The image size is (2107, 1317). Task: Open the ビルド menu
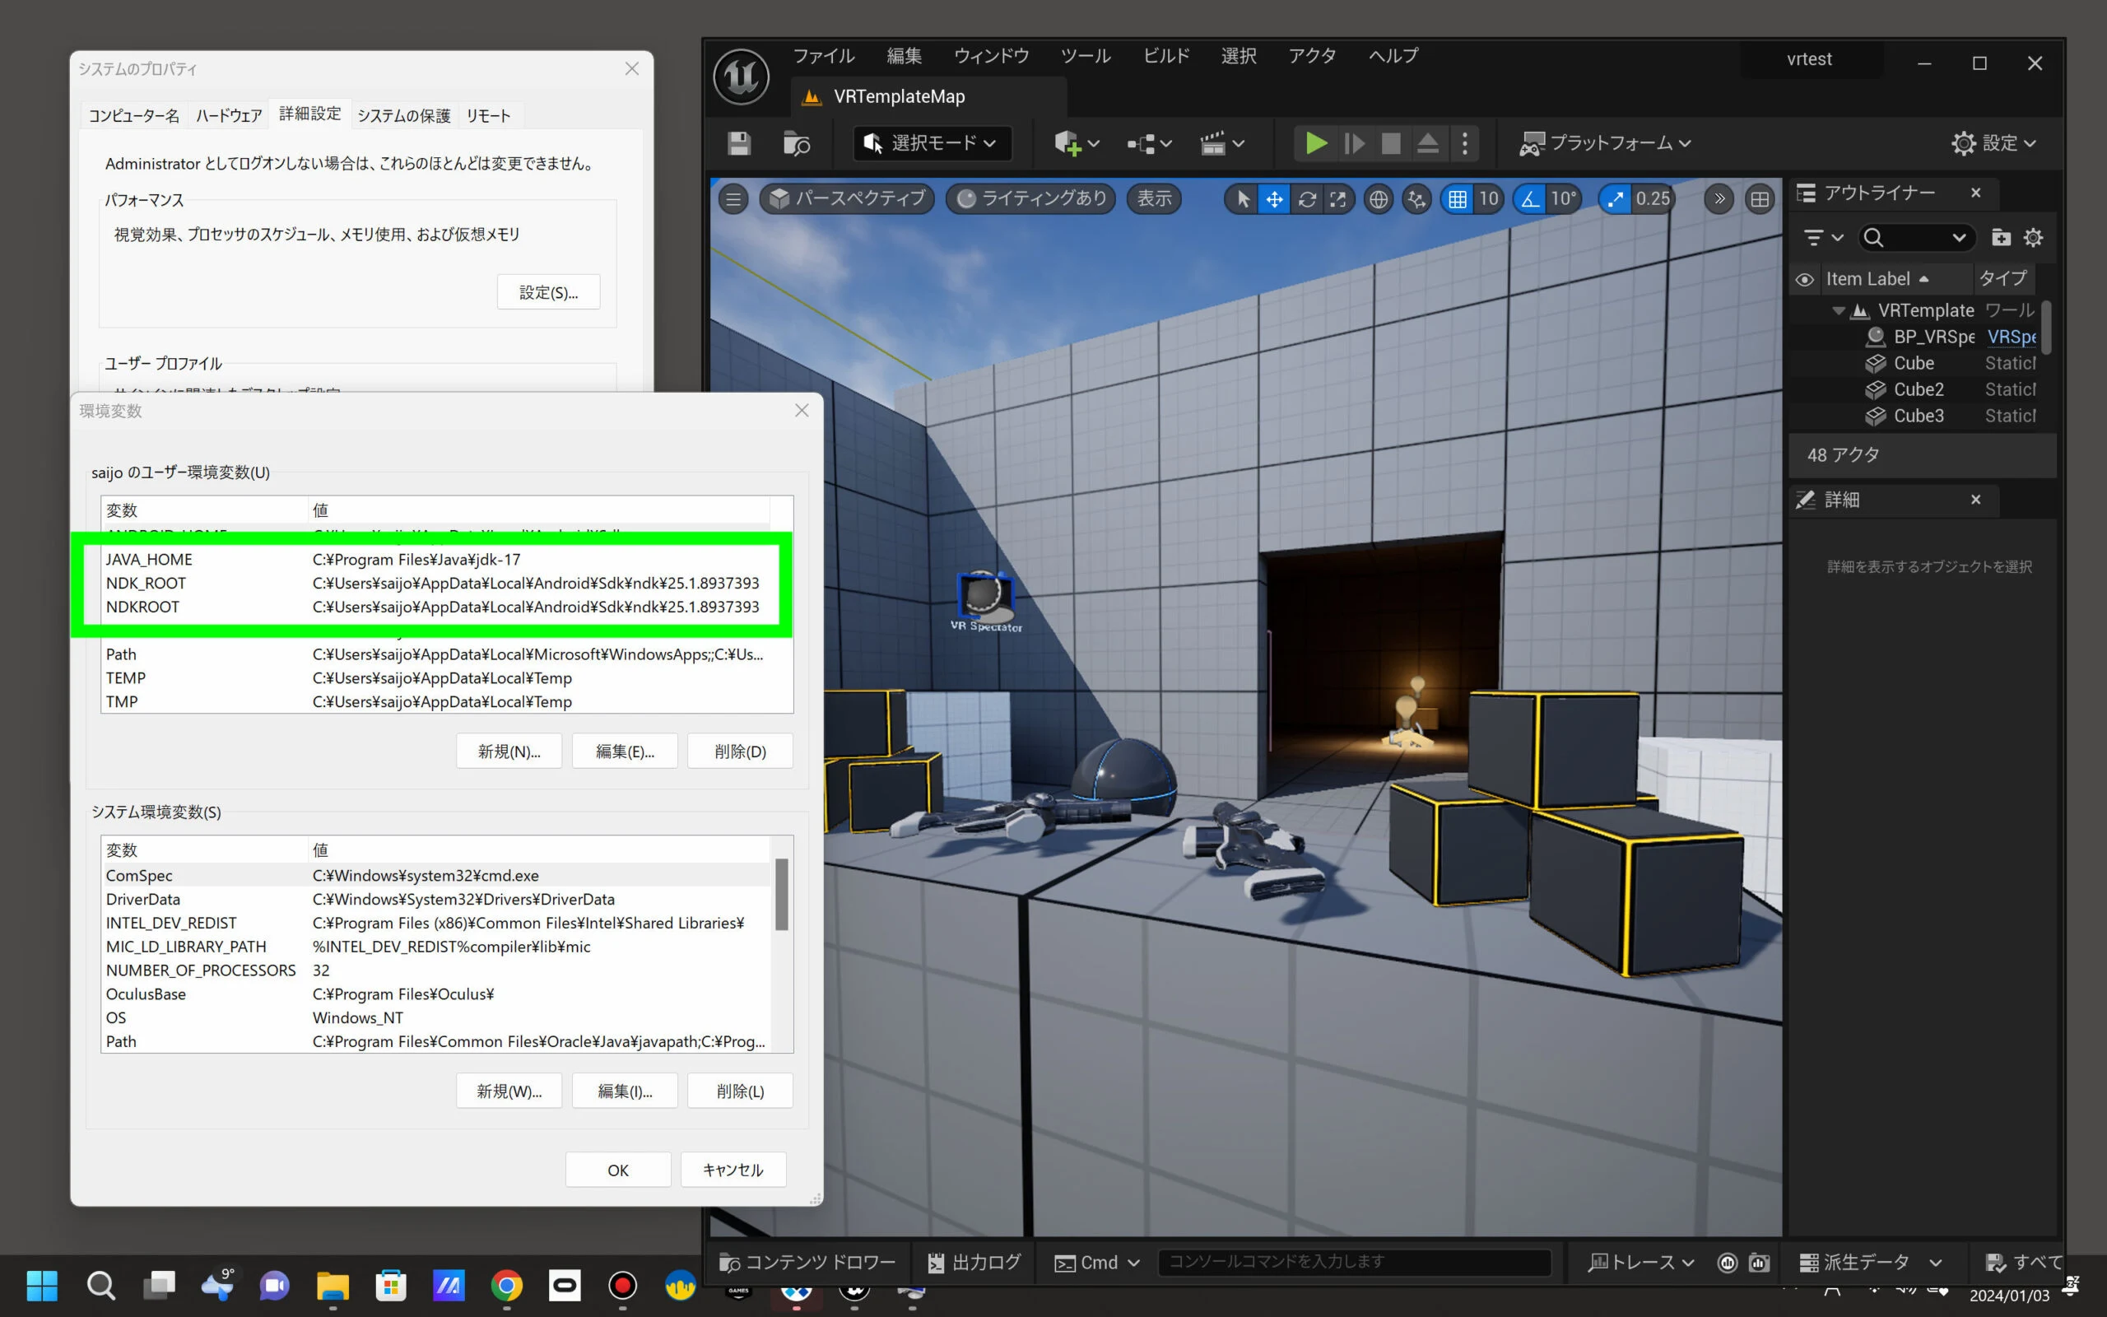click(1165, 57)
